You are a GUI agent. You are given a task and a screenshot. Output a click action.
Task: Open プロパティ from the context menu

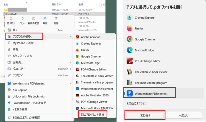[x=39, y=75]
